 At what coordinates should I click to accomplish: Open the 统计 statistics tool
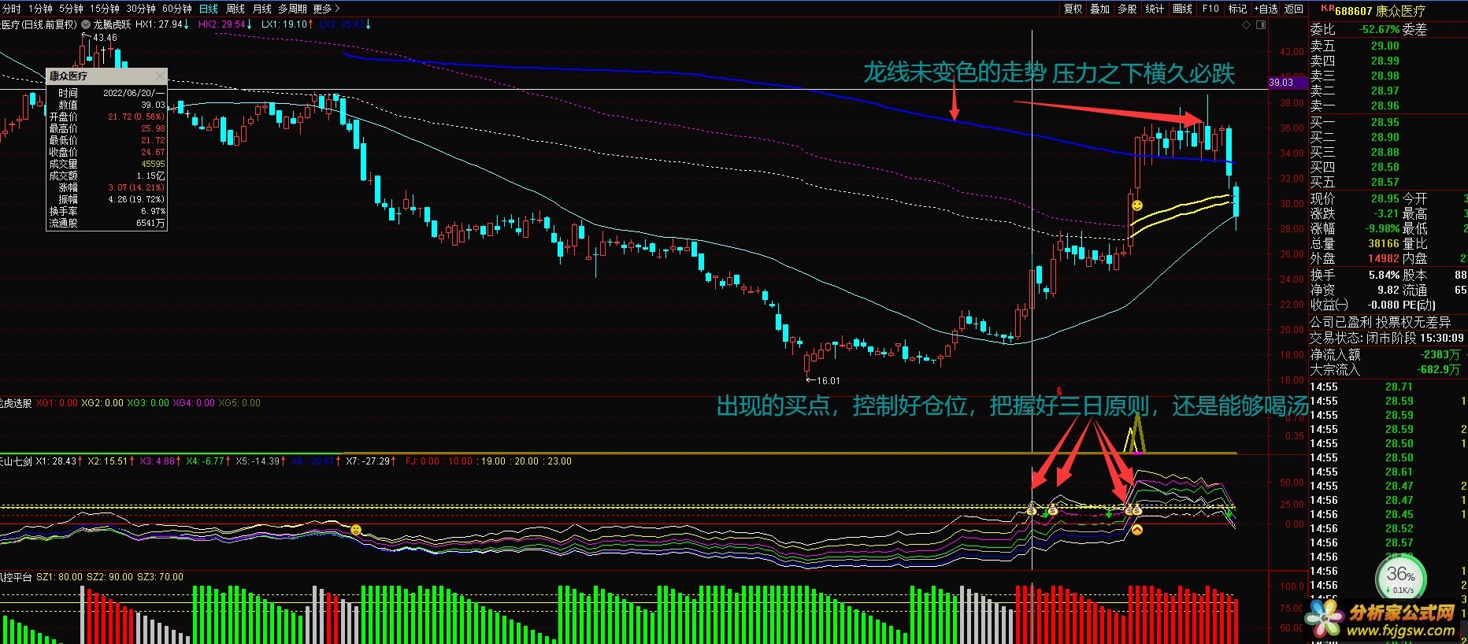tap(1155, 9)
